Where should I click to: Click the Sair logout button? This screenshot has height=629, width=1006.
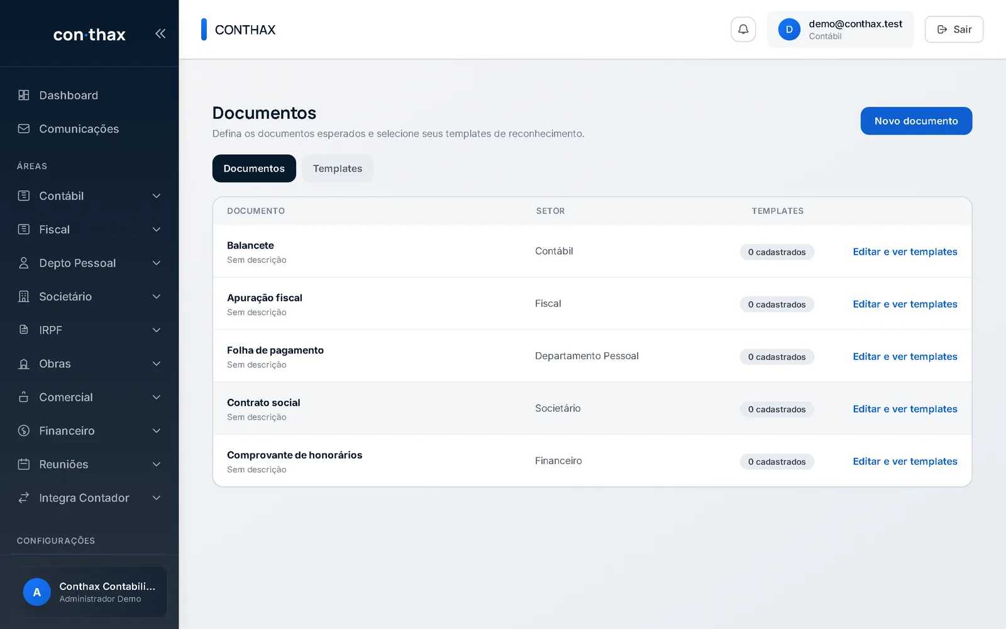coord(954,30)
